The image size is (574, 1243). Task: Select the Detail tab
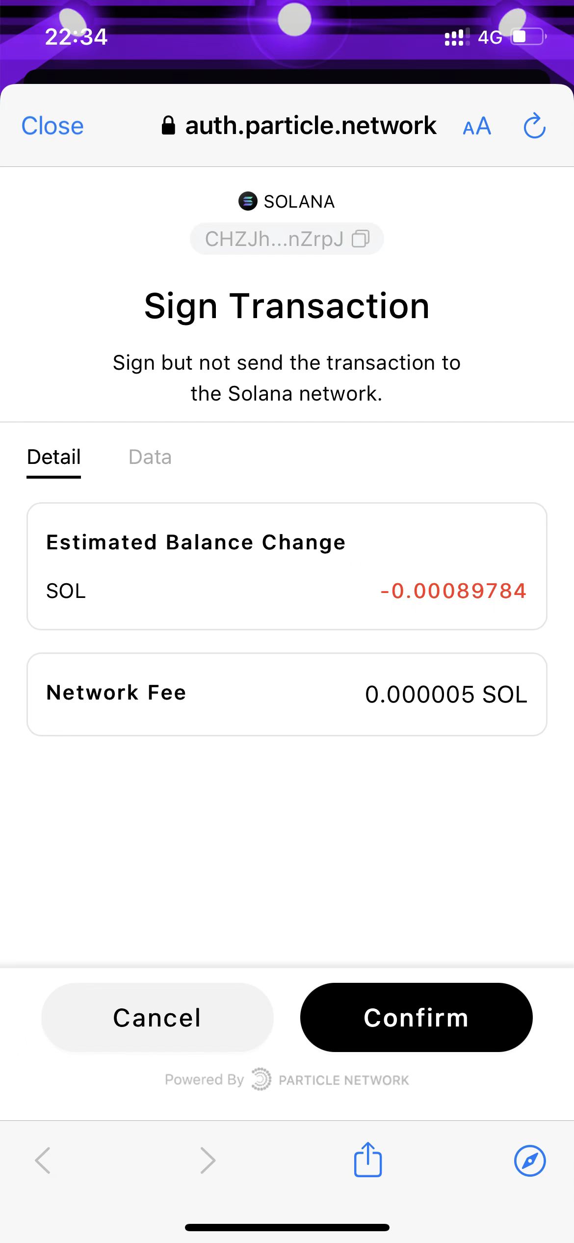click(x=54, y=457)
